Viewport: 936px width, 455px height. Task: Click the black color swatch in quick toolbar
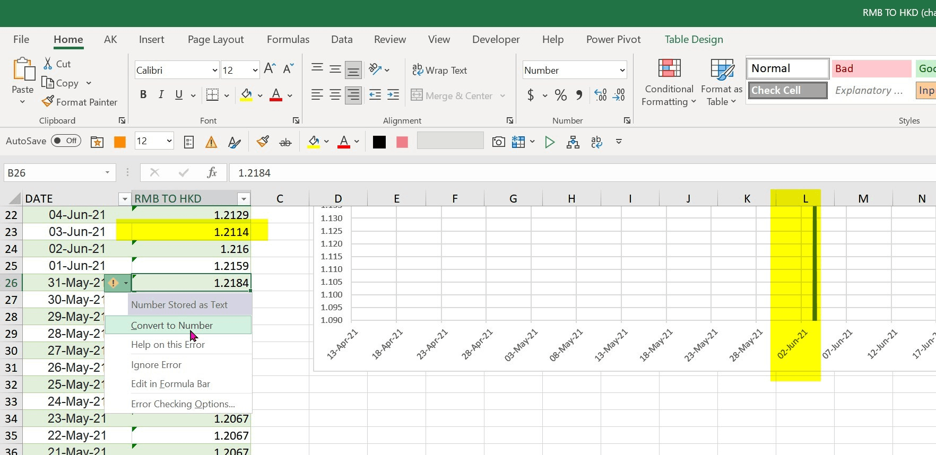379,142
